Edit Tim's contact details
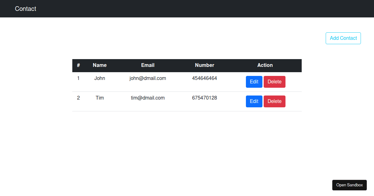 pos(254,101)
